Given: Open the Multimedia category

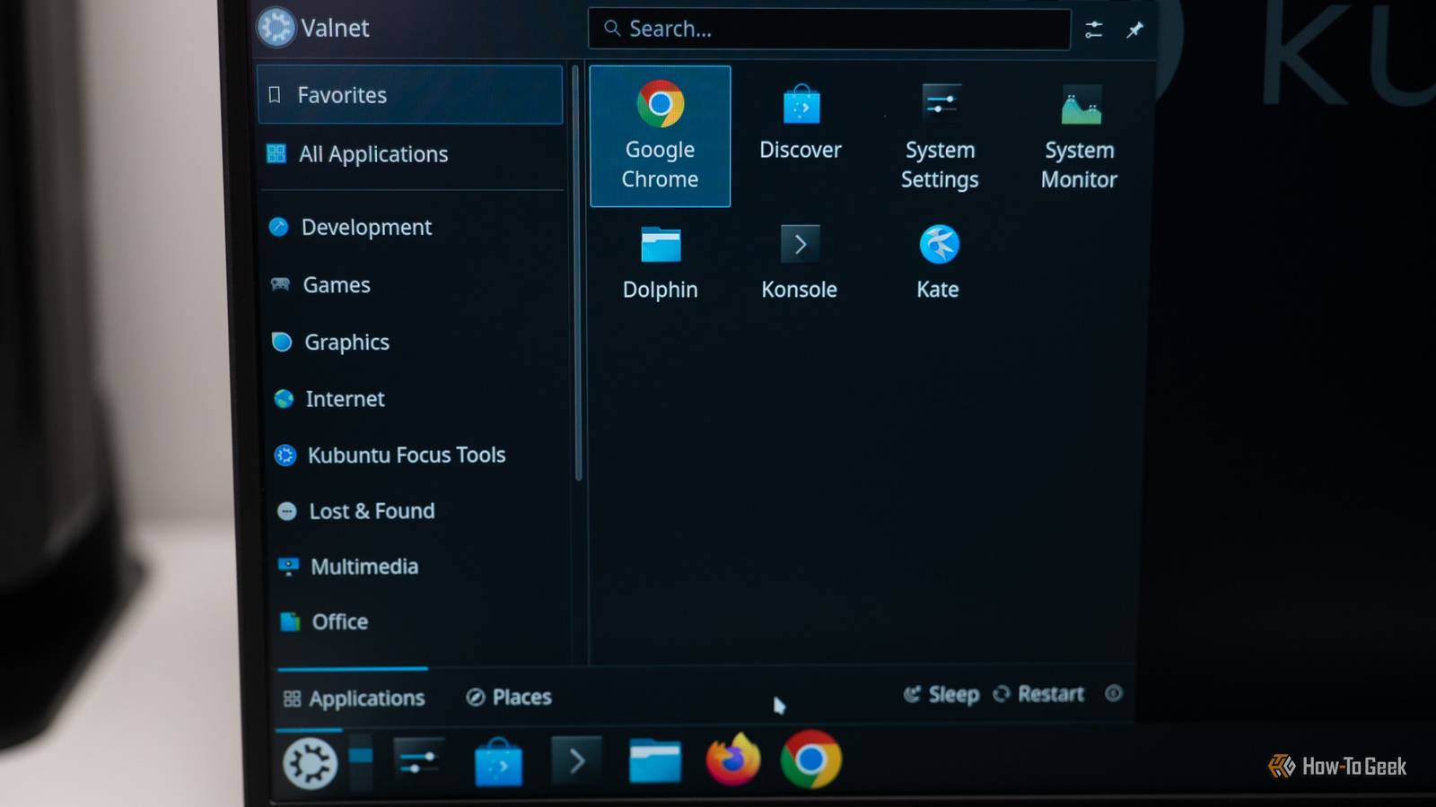Looking at the screenshot, I should pyautogui.click(x=363, y=567).
